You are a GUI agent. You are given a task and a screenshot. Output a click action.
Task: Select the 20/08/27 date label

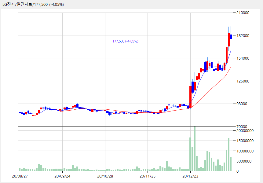click(20, 176)
